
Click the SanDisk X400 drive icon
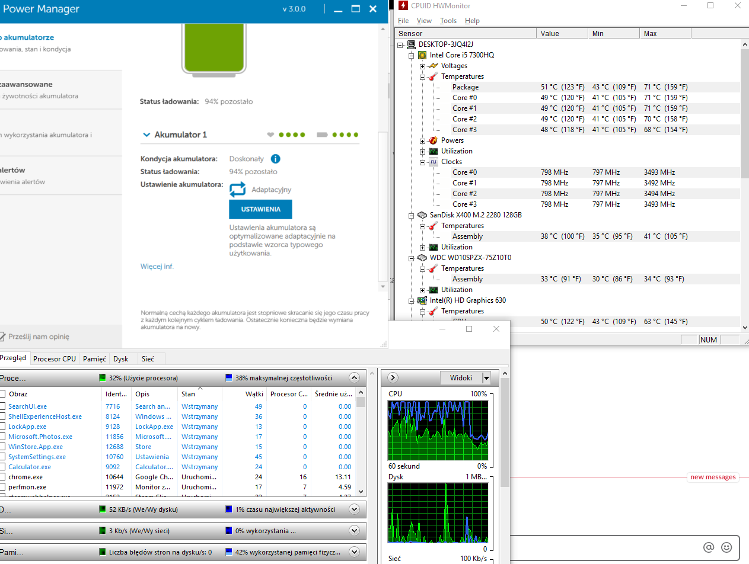pos(422,215)
